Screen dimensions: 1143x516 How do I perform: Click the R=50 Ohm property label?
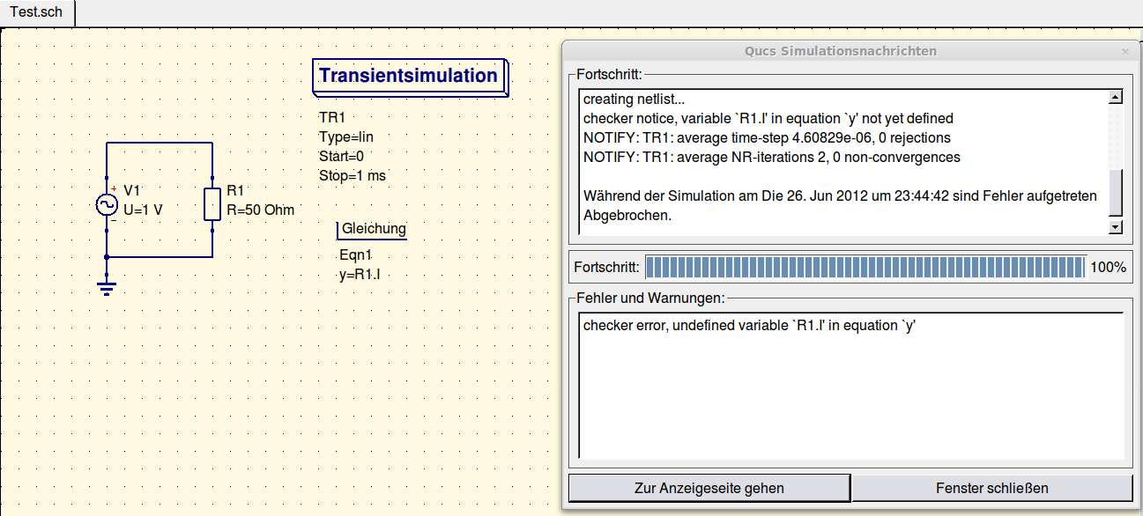pyautogui.click(x=260, y=210)
